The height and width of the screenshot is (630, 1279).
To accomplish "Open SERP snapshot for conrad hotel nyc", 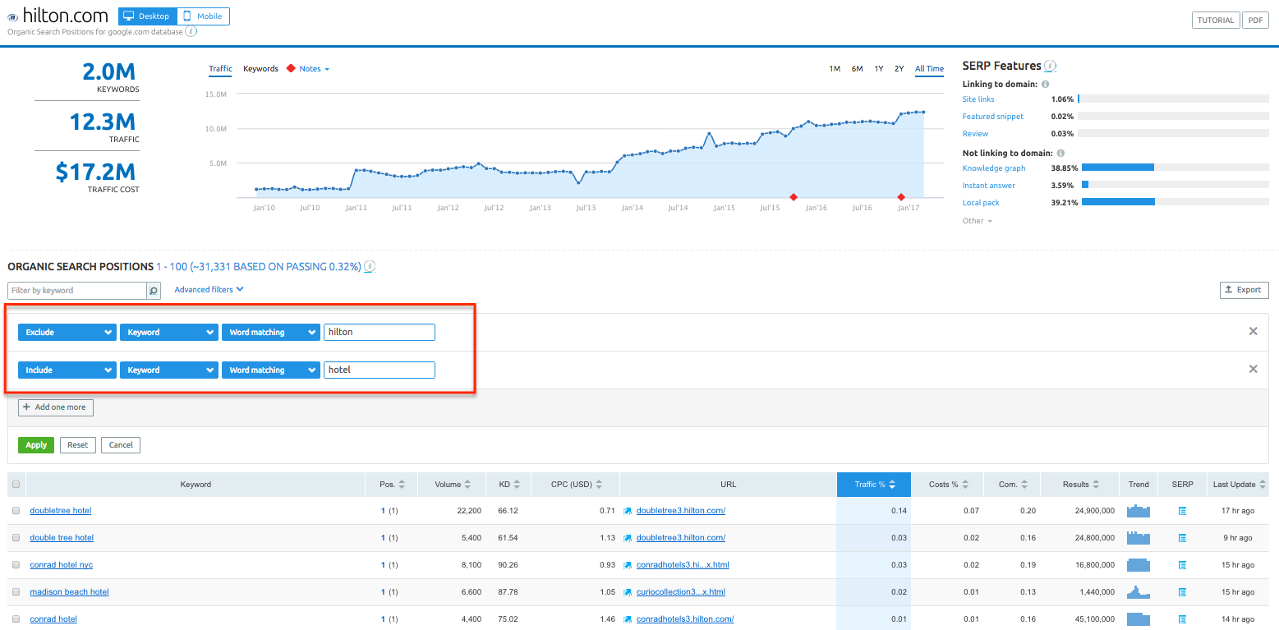I will [1182, 565].
